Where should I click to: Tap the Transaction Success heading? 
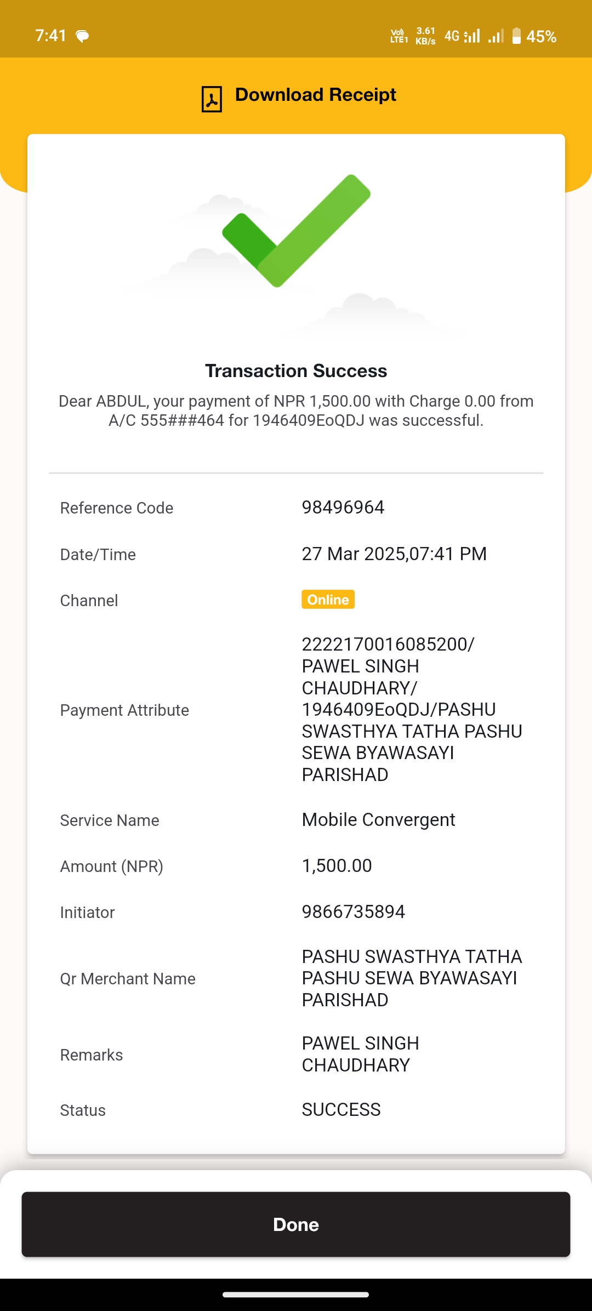[296, 371]
